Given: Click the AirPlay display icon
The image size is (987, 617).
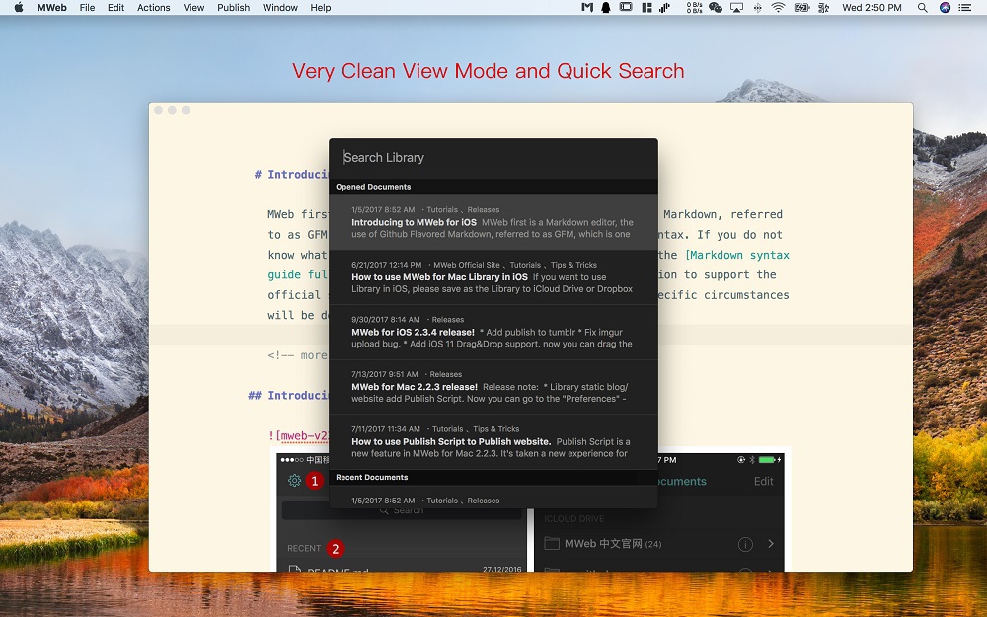Looking at the screenshot, I should tap(738, 8).
